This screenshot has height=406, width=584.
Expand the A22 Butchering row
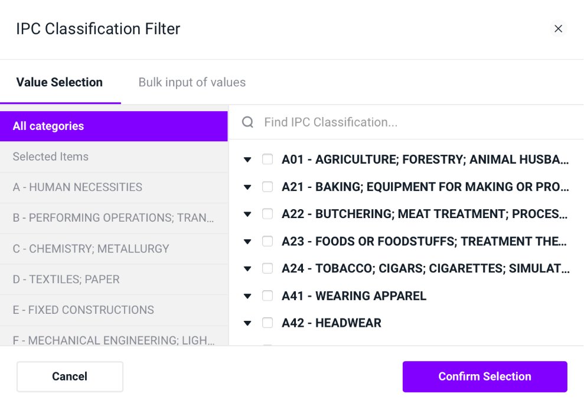coord(247,214)
